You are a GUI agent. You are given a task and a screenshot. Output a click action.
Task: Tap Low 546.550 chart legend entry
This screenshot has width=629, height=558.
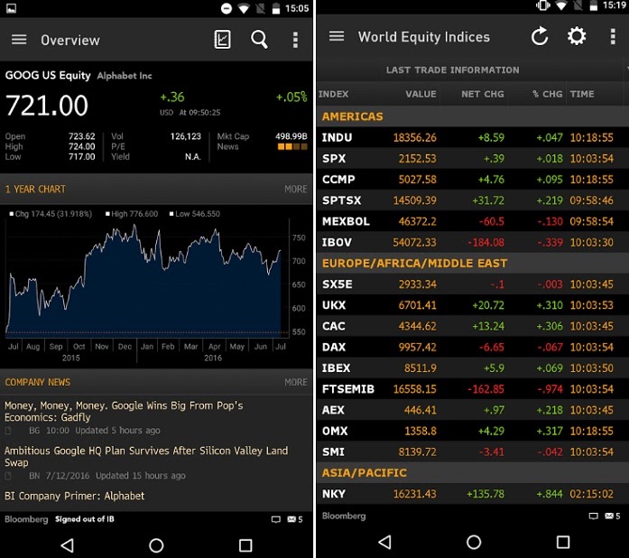[x=195, y=214]
